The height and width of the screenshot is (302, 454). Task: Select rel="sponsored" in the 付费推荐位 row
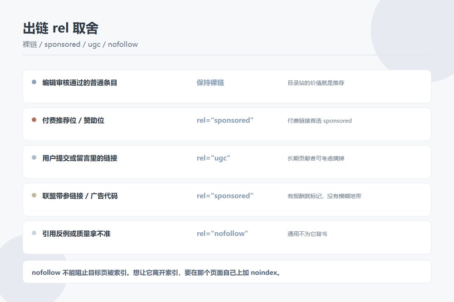click(x=225, y=120)
